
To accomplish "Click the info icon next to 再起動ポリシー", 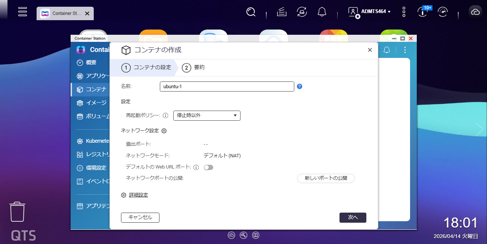I will 165,115.
